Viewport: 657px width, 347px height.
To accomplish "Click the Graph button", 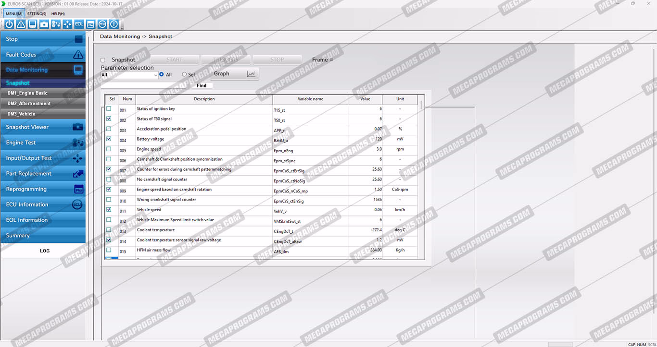I will point(234,74).
